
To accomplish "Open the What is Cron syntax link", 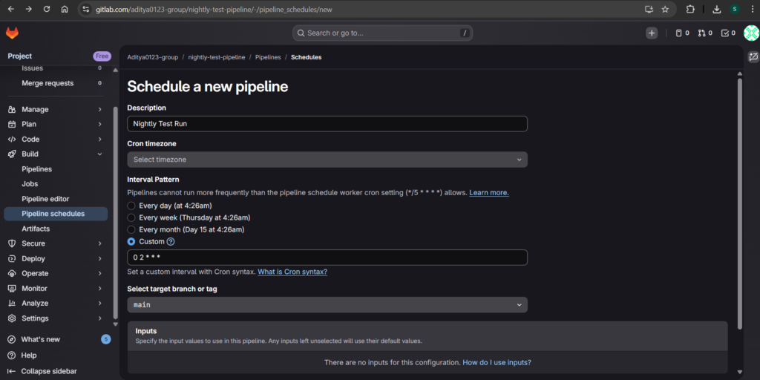I will pos(292,272).
